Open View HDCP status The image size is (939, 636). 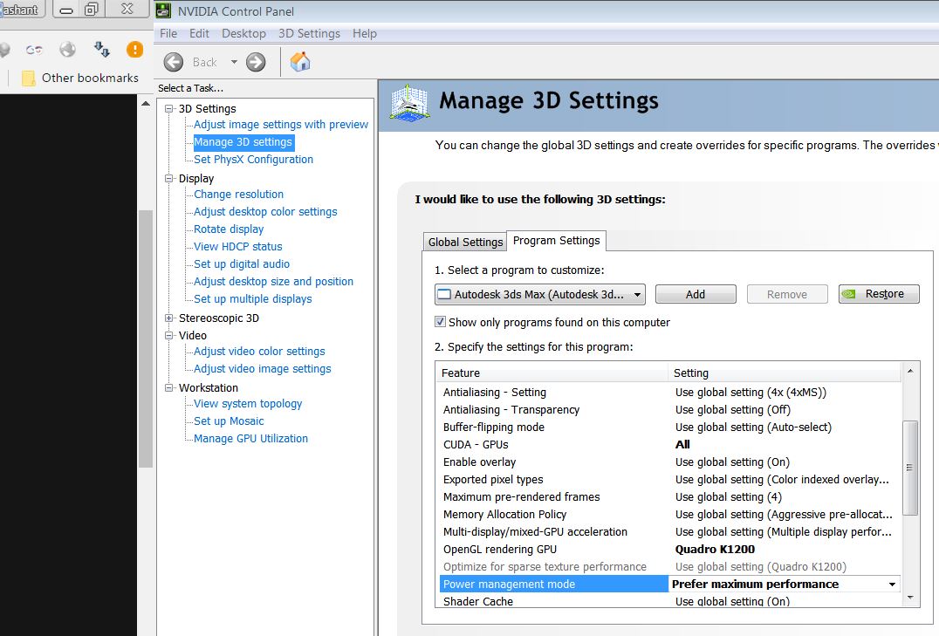(237, 246)
